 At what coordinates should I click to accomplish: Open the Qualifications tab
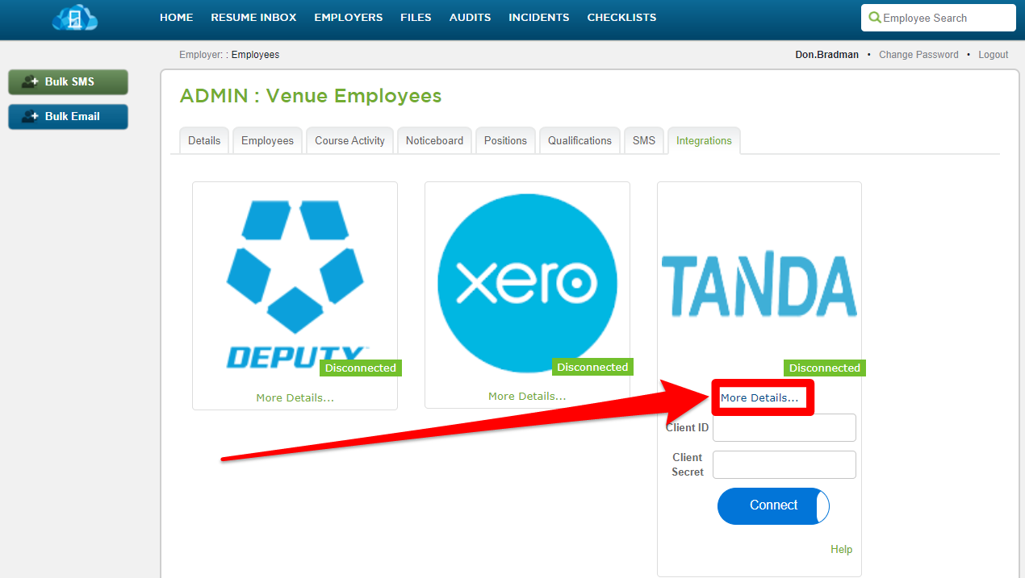tap(579, 140)
